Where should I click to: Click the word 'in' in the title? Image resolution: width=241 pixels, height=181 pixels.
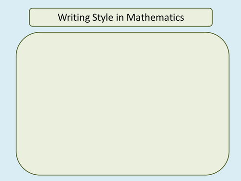pos(120,17)
